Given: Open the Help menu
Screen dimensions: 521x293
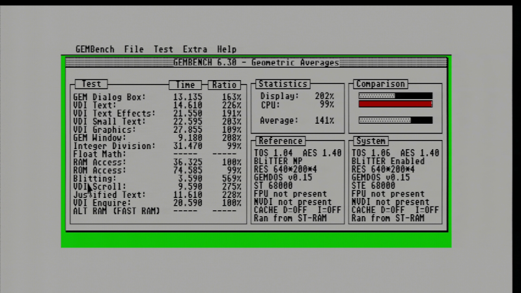Looking at the screenshot, I should click(227, 49).
